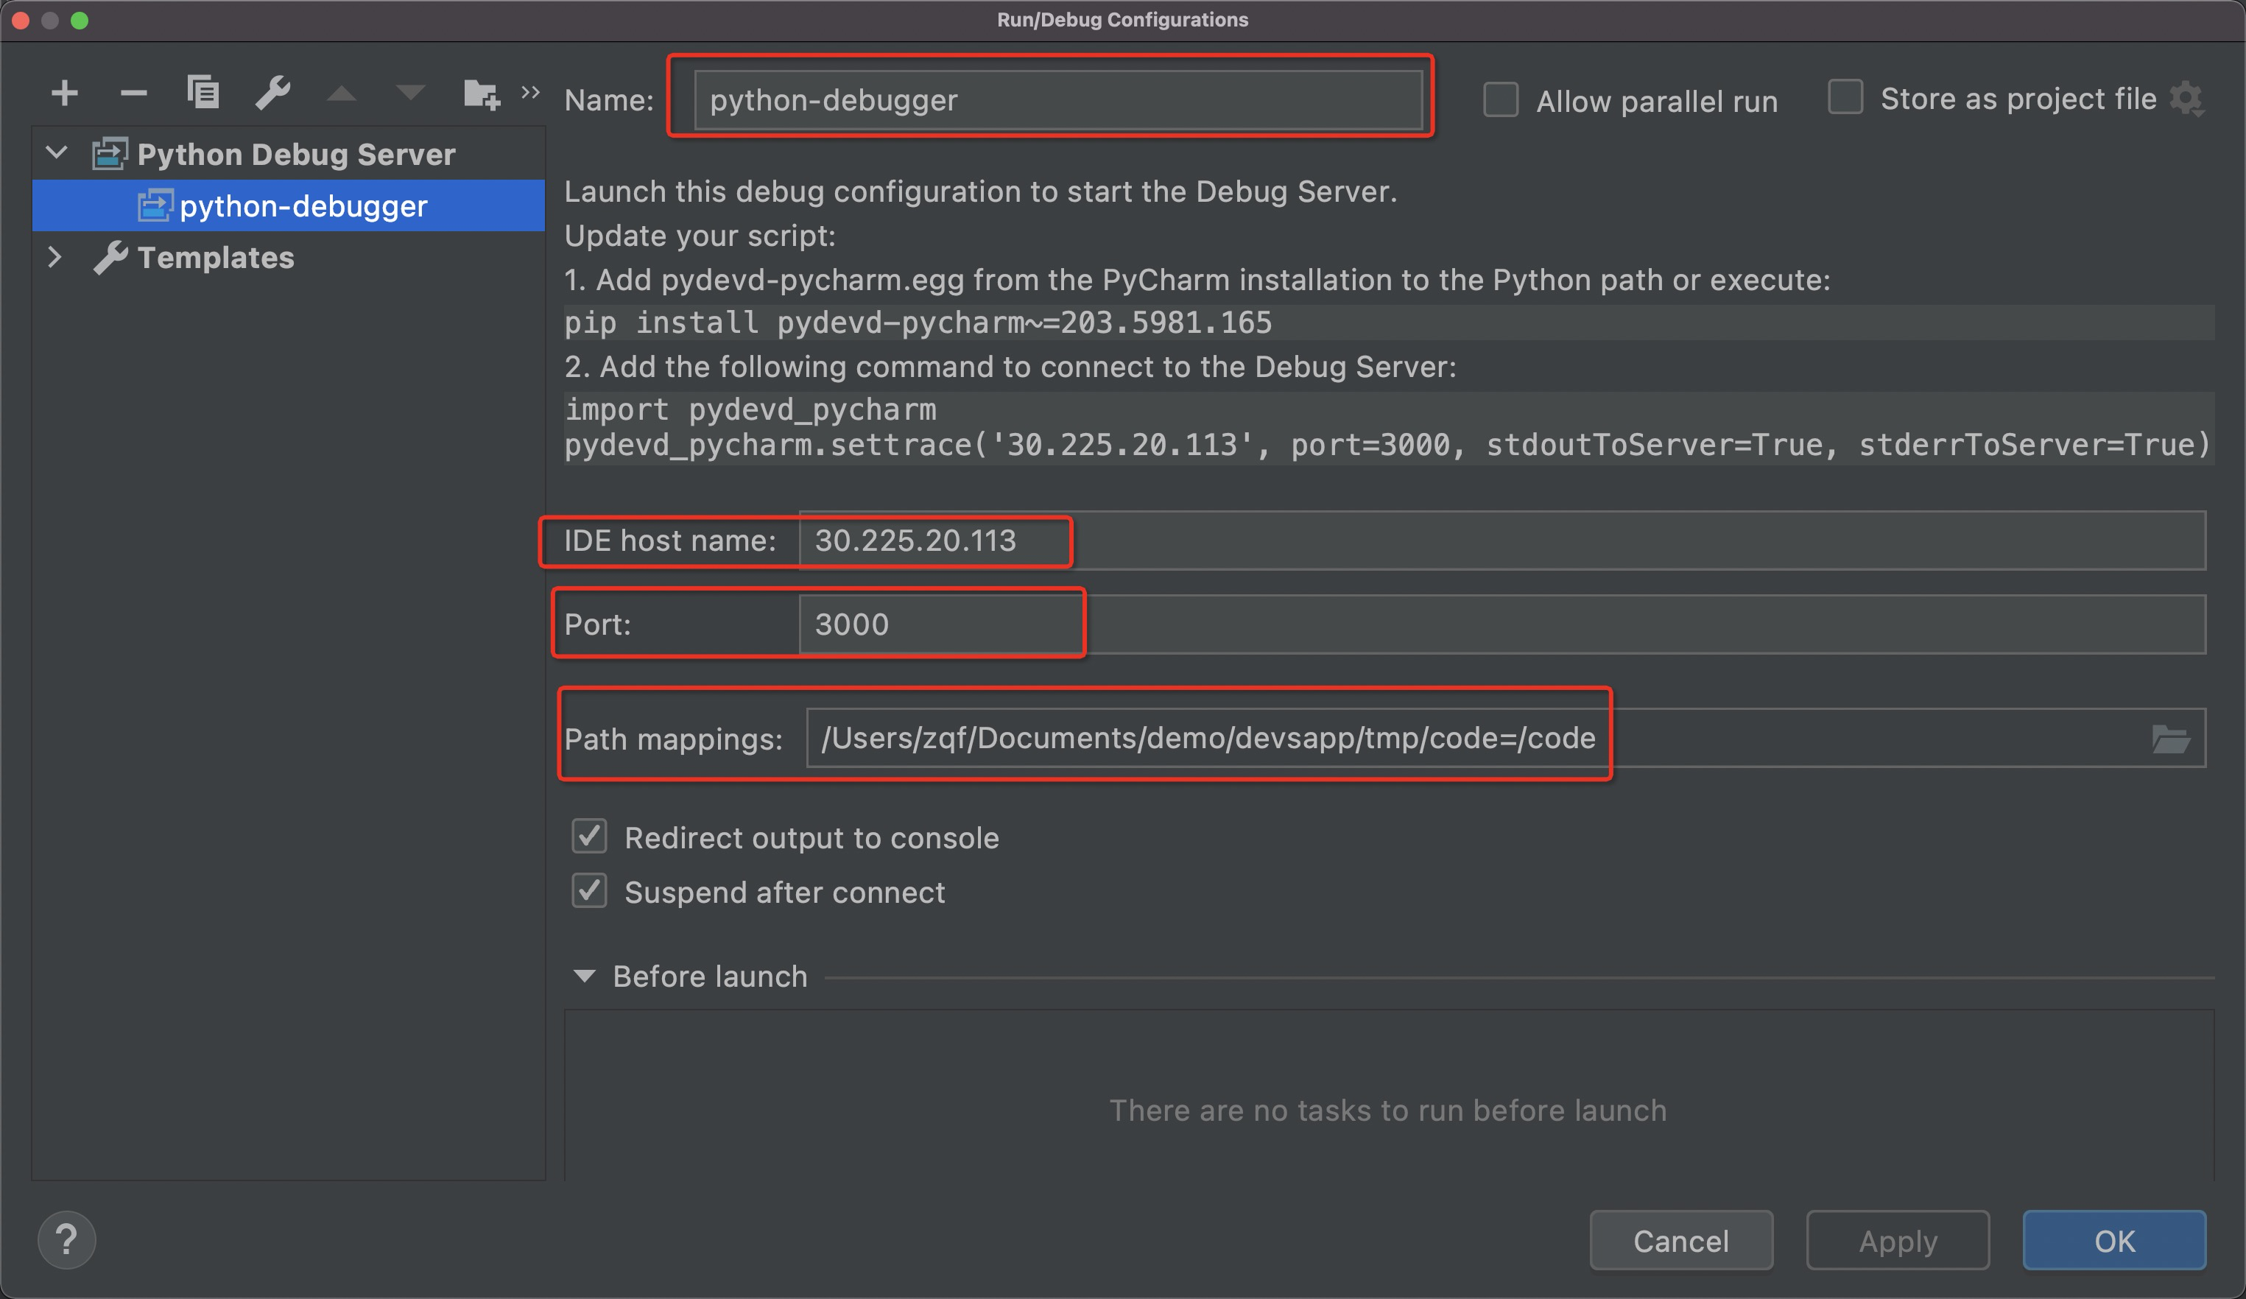Click the Add New Configuration plus icon
This screenshot has height=1299, width=2246.
coord(65,93)
